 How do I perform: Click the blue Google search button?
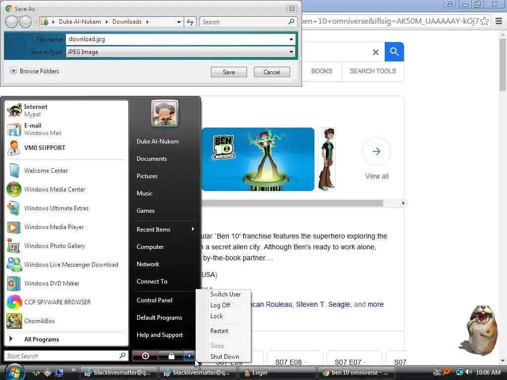394,51
